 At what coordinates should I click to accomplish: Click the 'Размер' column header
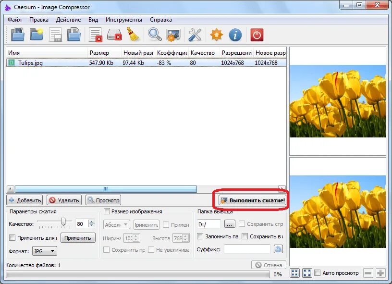105,53
